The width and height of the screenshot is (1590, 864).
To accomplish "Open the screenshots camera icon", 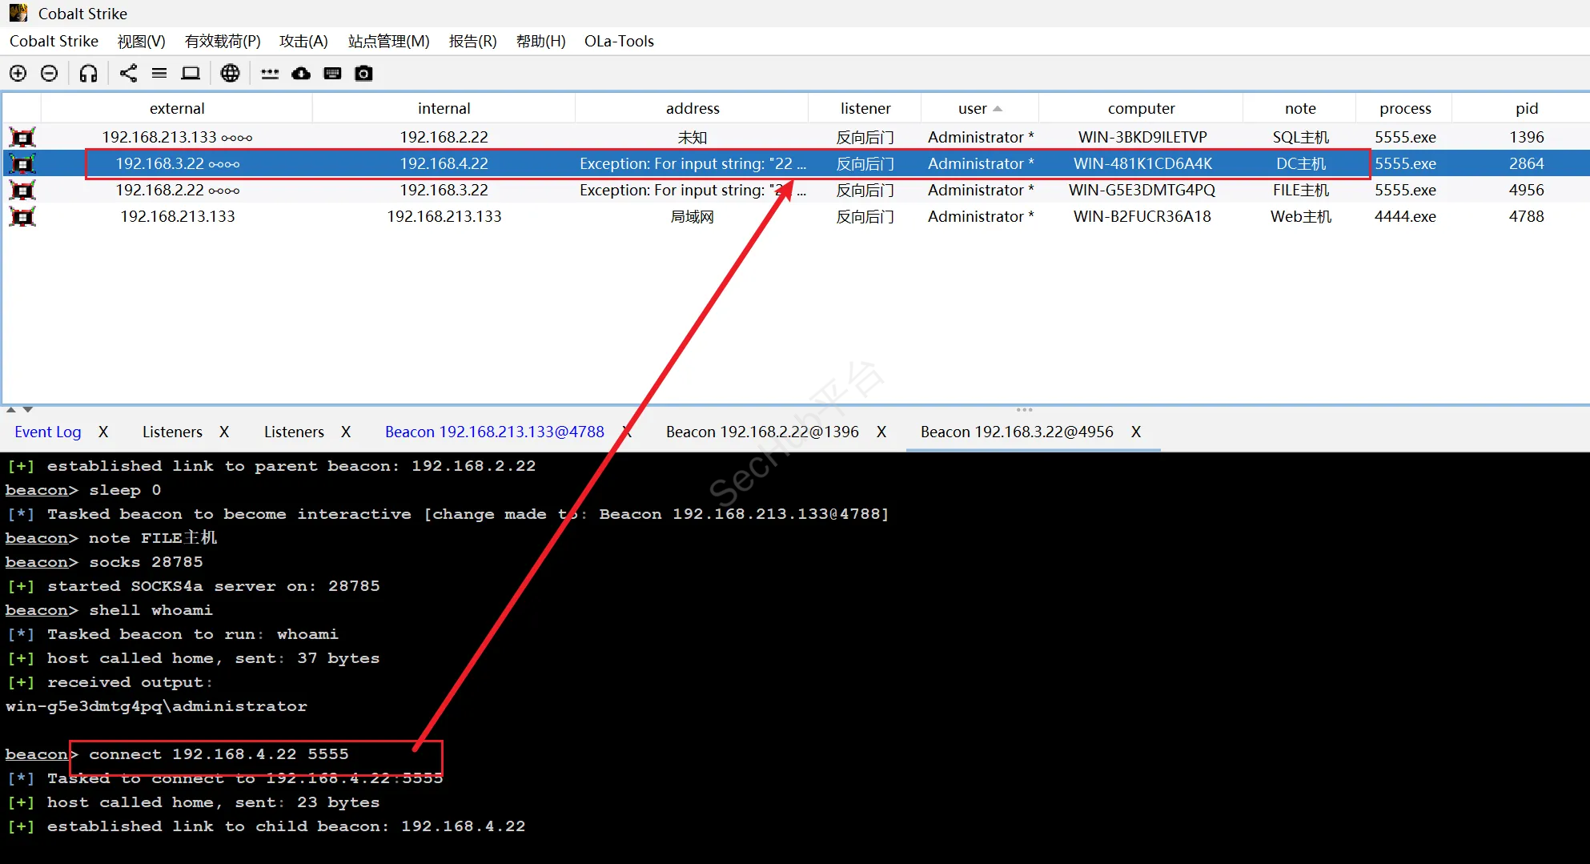I will click(x=363, y=74).
